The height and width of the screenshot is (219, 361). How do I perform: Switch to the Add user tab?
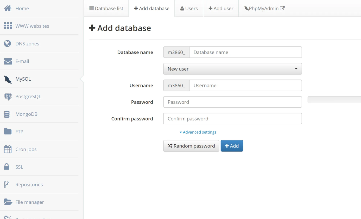(221, 8)
